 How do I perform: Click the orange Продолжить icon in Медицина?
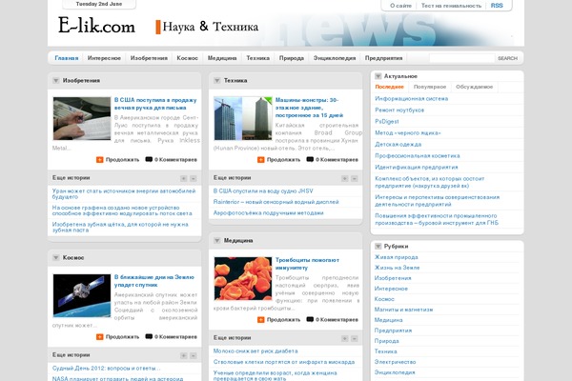261,320
